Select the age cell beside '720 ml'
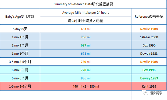 click(x=20, y=70)
